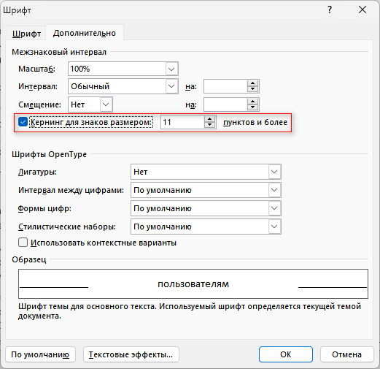Uncheck Кернинг для знаков размером checkbox

tap(23, 122)
